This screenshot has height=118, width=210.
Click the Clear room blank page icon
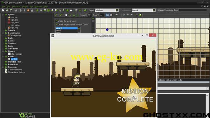[66, 15]
